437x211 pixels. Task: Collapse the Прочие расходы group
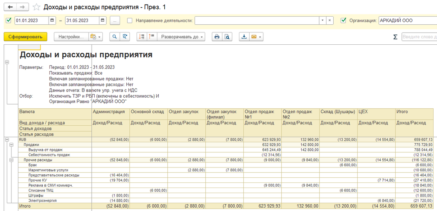[11, 160]
